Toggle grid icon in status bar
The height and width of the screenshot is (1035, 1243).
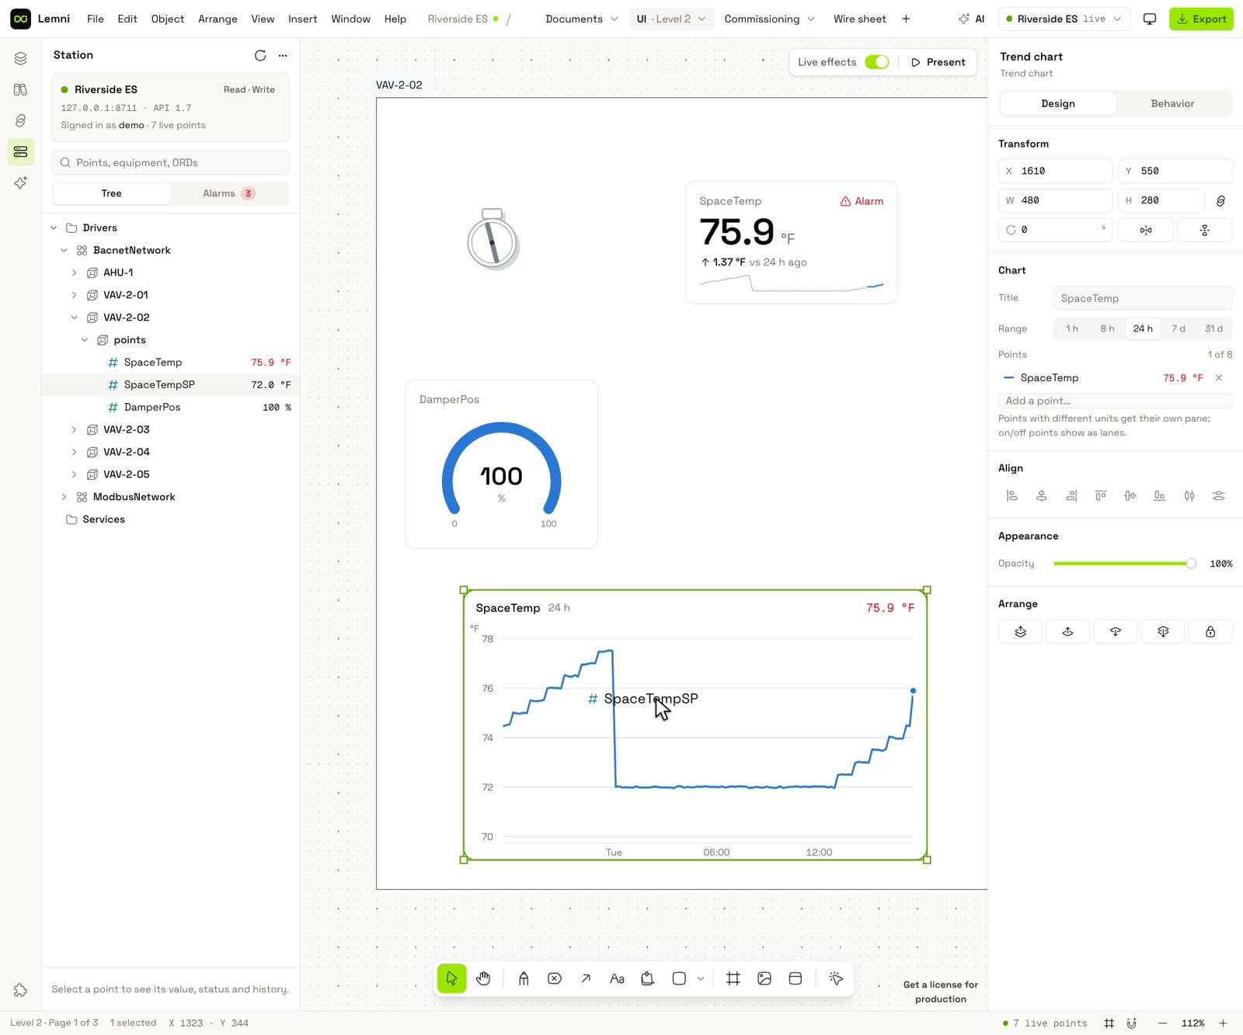[x=1109, y=1023]
